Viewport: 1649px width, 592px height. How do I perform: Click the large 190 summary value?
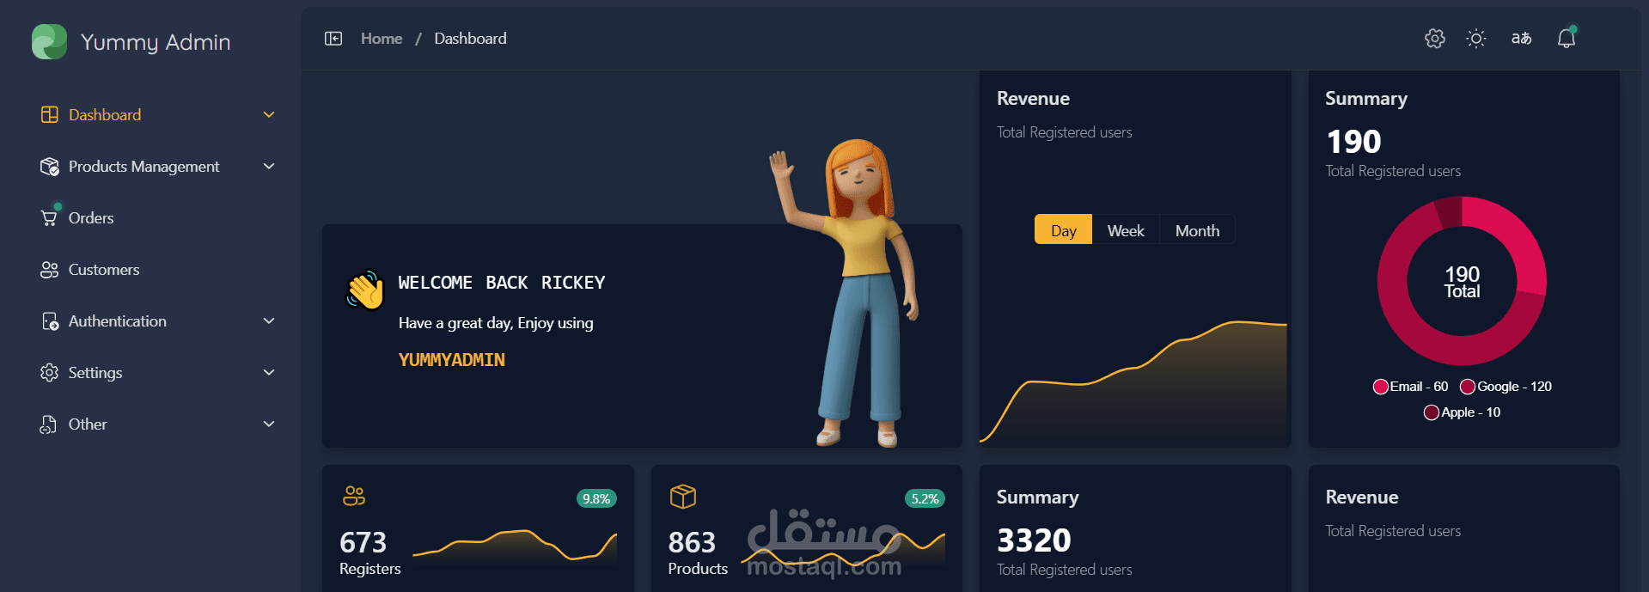(x=1354, y=142)
